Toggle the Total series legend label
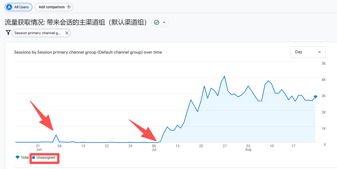 (25, 158)
